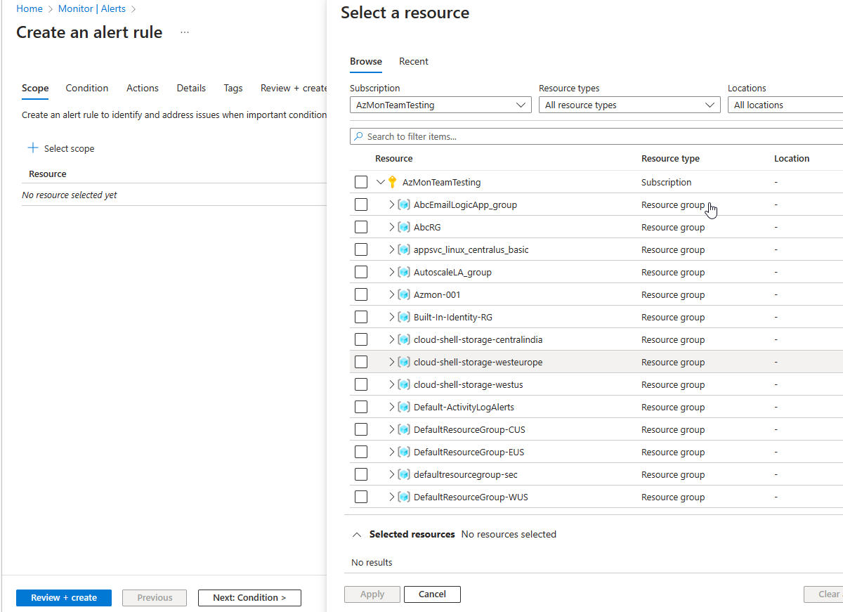The width and height of the screenshot is (843, 612).
Task: Open the Actions tab
Action: coord(143,88)
